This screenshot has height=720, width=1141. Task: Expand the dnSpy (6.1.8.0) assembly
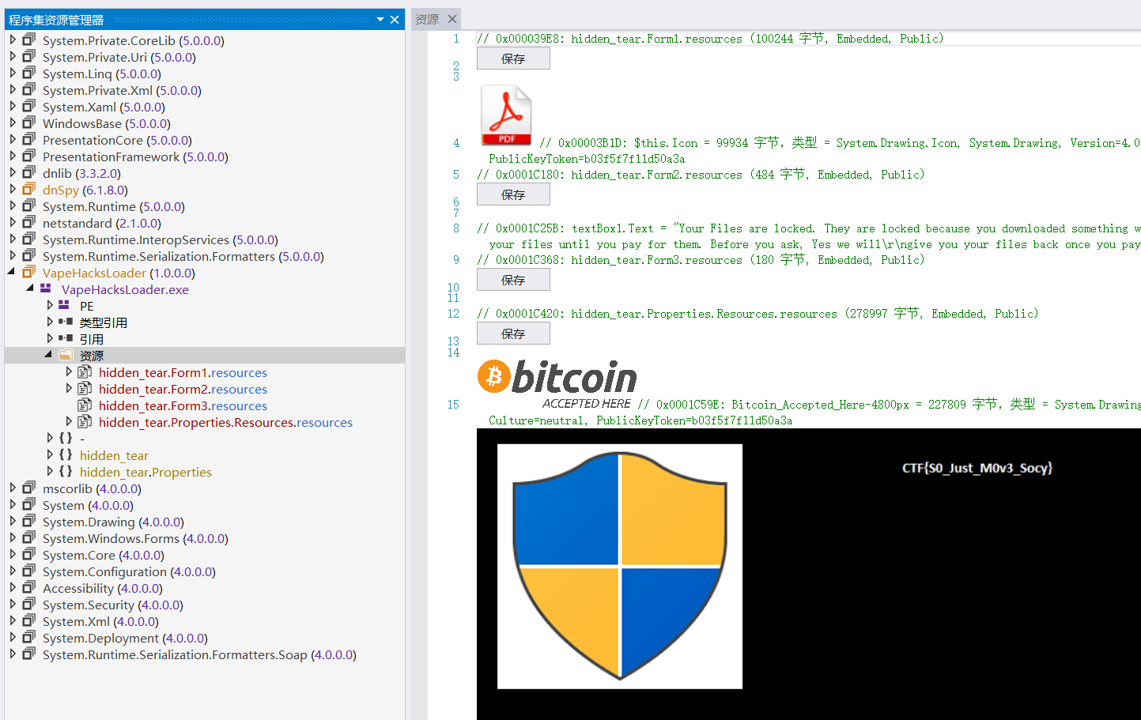coord(12,189)
